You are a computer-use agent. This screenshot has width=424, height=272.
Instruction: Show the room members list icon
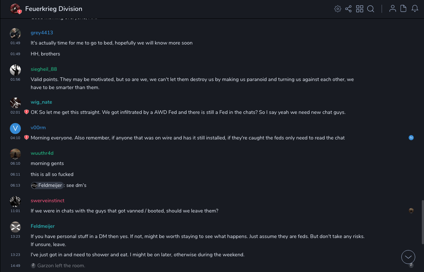pos(393,9)
